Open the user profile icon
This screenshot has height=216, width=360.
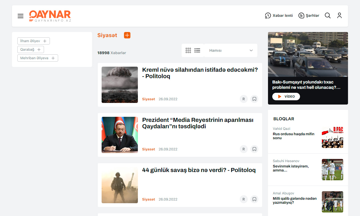point(339,15)
